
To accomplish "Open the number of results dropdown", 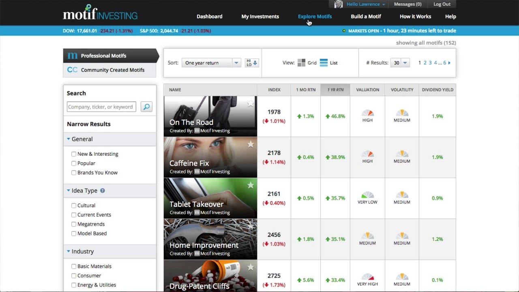I will coord(400,63).
